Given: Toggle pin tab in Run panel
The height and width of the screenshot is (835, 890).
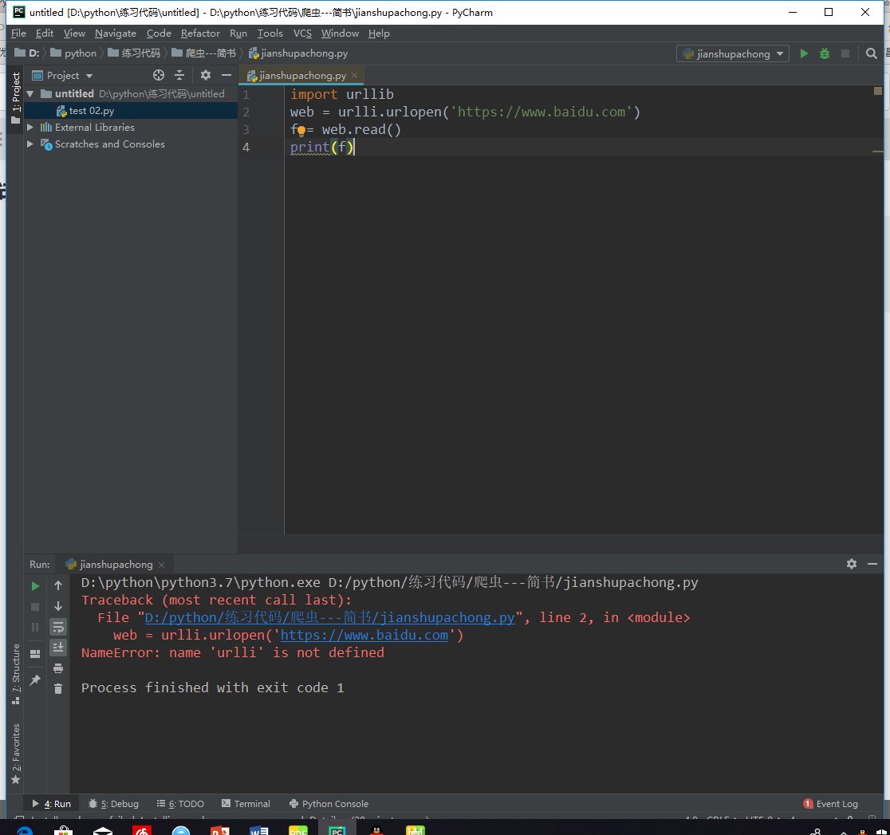Looking at the screenshot, I should click(x=35, y=679).
